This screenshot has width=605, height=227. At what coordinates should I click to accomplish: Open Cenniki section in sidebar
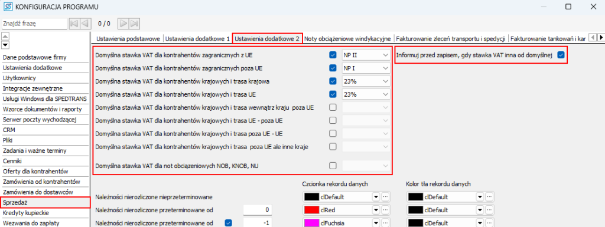(x=45, y=161)
